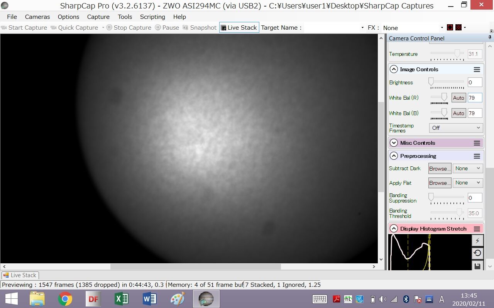This screenshot has height=308, width=494.
Task: Click the White Bal (R) value field
Action: pyautogui.click(x=475, y=98)
